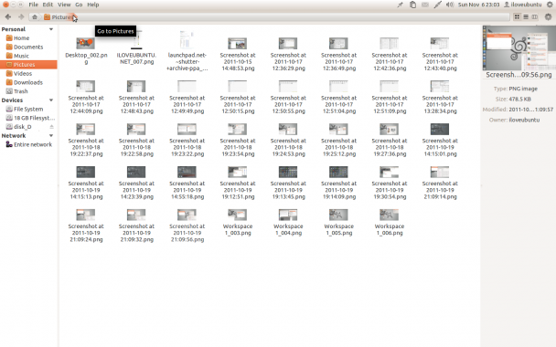Select Pictures in the sidebar

click(28, 65)
